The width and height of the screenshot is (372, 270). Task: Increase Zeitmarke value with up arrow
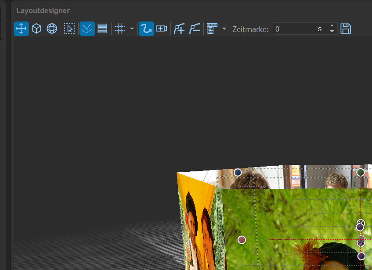click(x=332, y=26)
